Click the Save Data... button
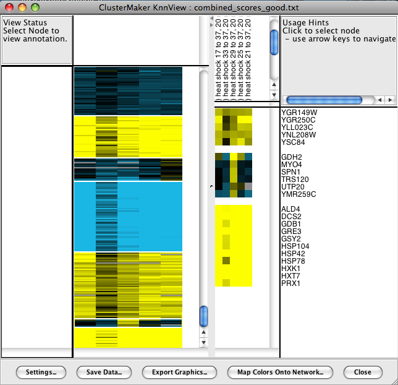 tap(103, 372)
